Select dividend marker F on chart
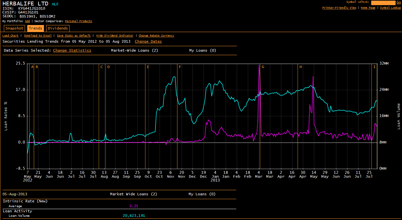Screen dimensions: 402x220 [180, 67]
